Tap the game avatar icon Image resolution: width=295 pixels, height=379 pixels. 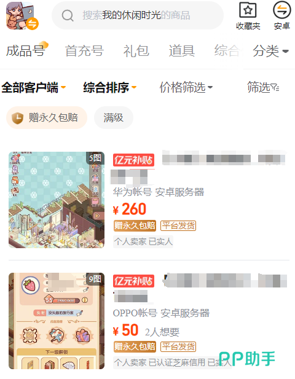(x=22, y=16)
